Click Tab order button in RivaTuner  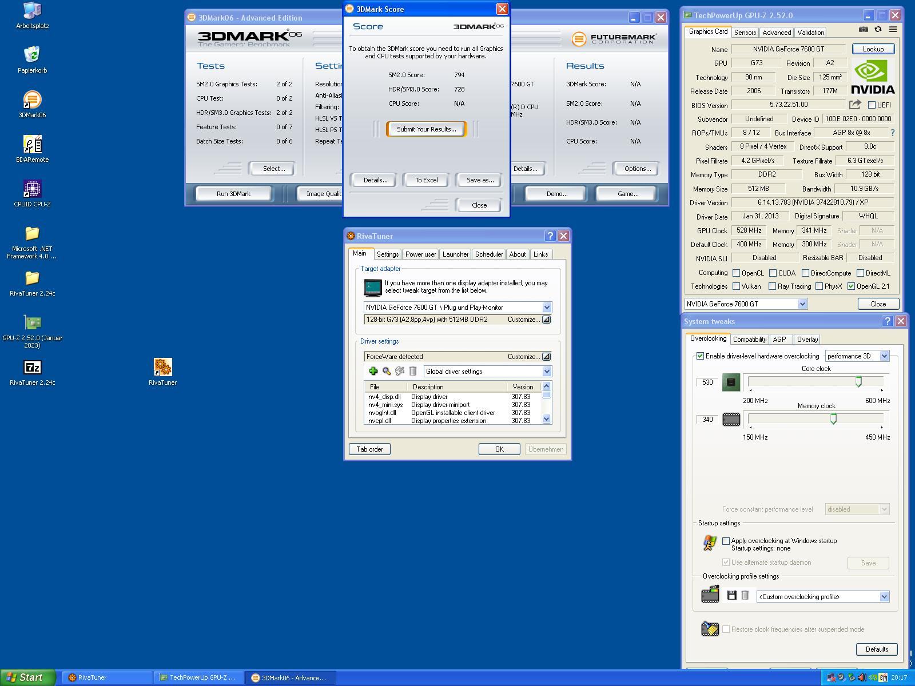coord(369,449)
